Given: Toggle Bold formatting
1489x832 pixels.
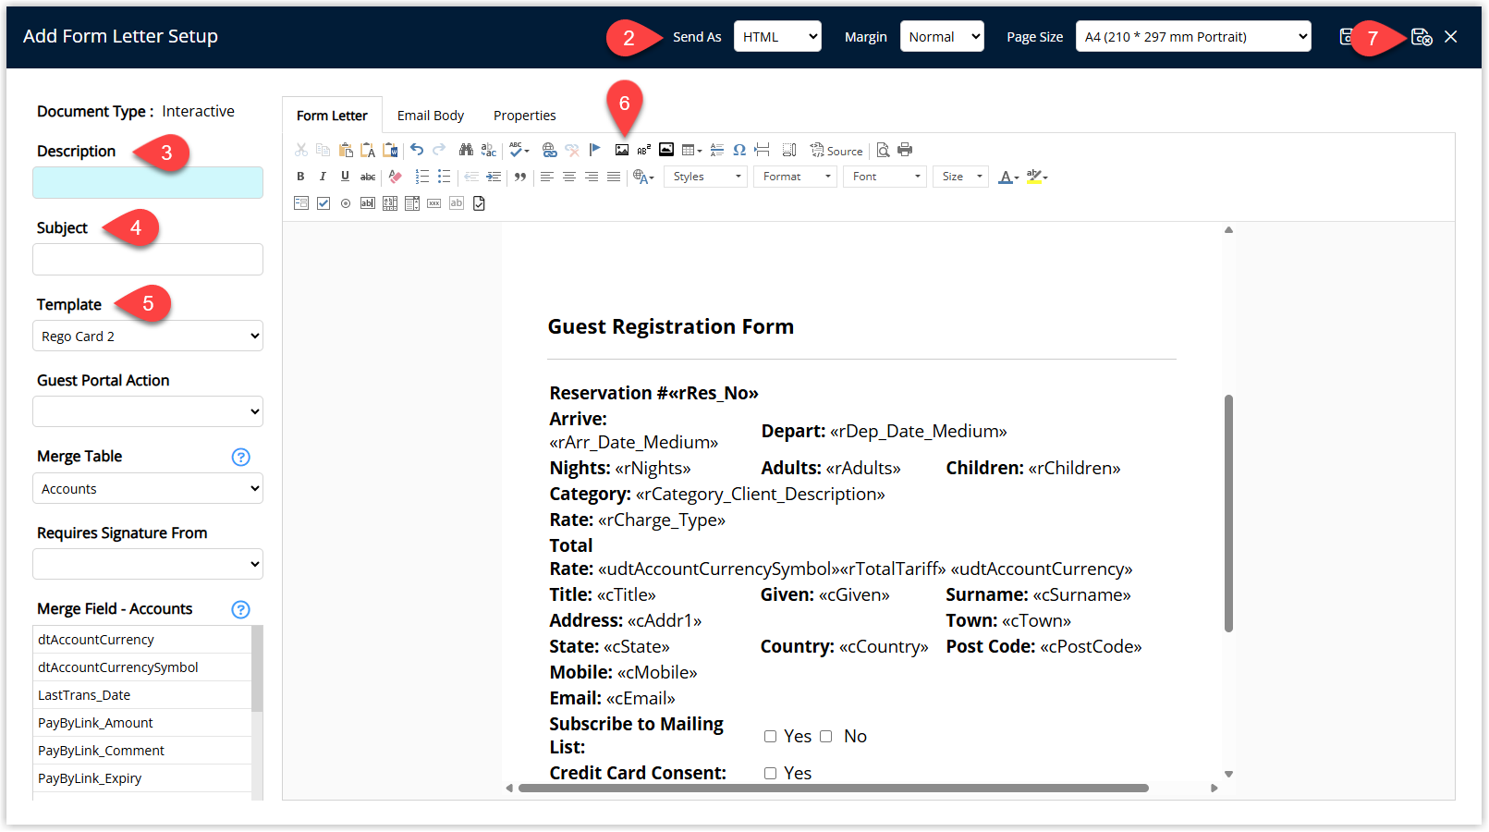Looking at the screenshot, I should pyautogui.click(x=300, y=177).
